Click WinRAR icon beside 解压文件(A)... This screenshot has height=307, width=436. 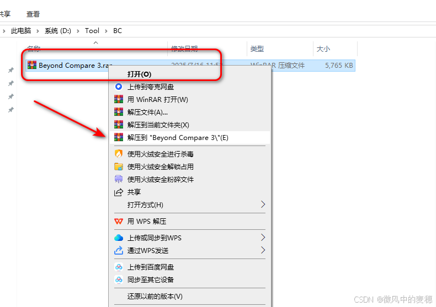coord(119,112)
